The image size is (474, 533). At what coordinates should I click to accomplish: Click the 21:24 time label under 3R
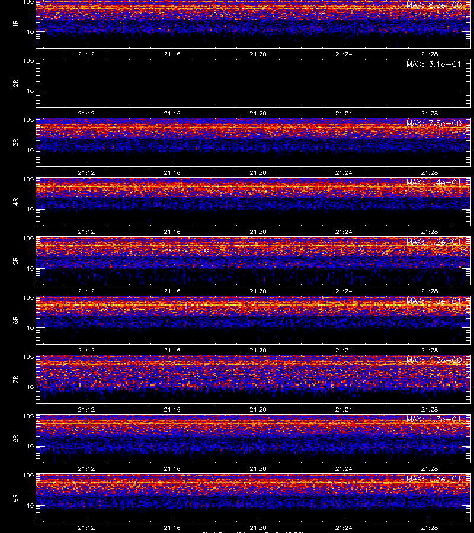[x=344, y=173]
